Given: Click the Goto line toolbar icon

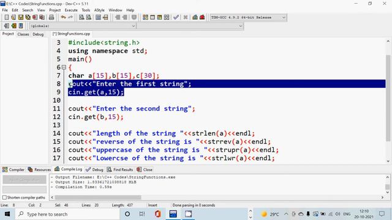Looking at the screenshot, I should [x=105, y=17].
